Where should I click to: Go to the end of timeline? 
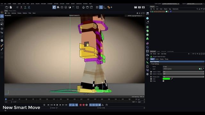66,105
